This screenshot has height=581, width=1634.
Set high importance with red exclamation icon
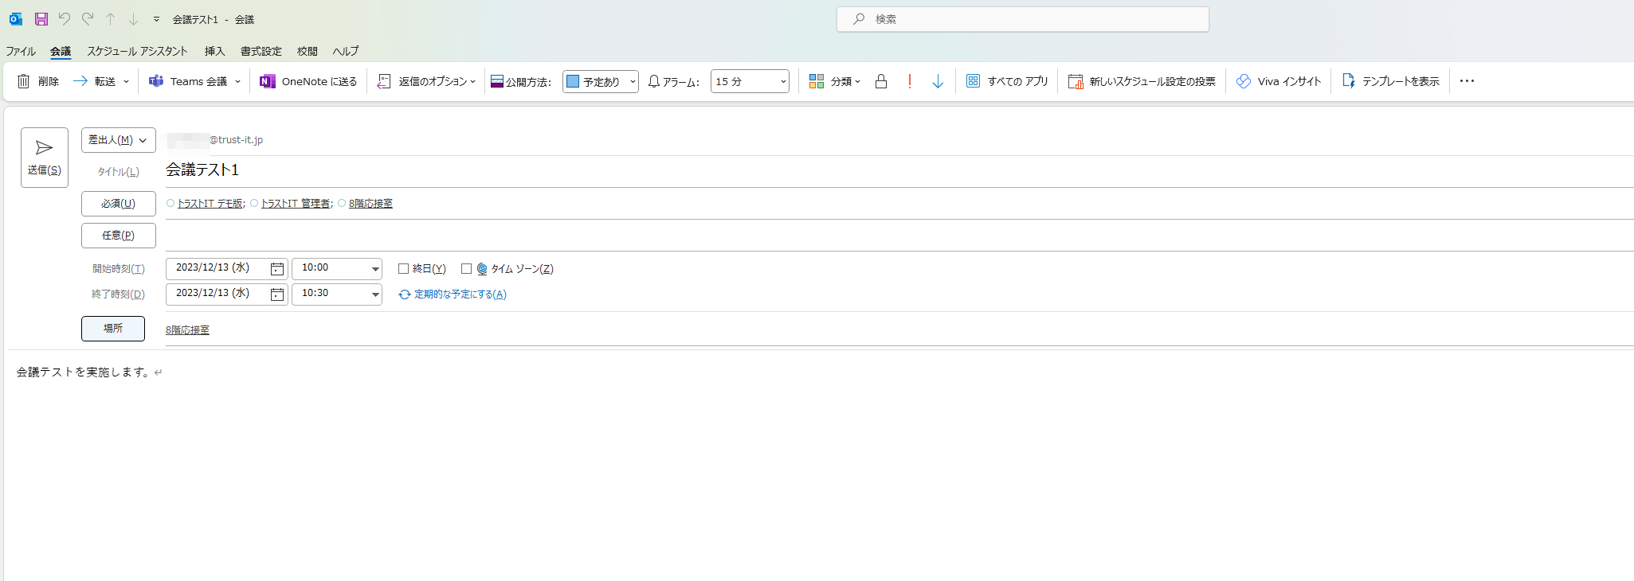pos(909,81)
